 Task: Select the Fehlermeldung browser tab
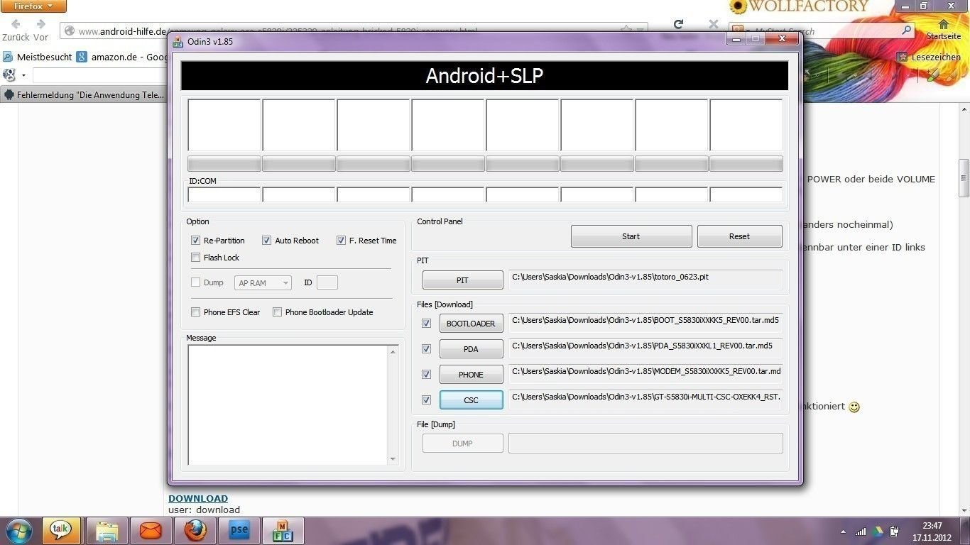(85, 94)
